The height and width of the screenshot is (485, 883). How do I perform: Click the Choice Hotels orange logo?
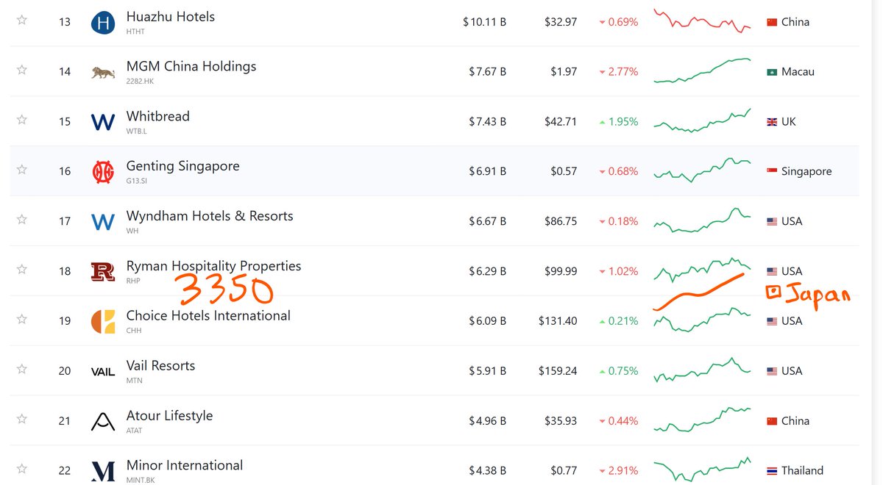pos(103,322)
